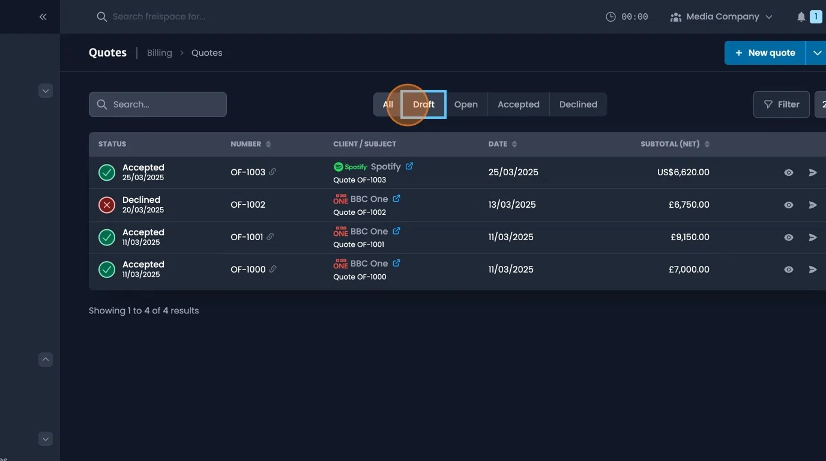
Task: Toggle the Open quotes filter
Action: (466, 104)
